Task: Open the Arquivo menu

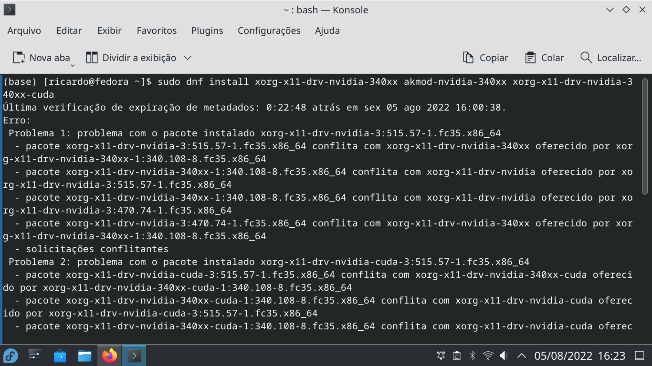Action: 24,30
